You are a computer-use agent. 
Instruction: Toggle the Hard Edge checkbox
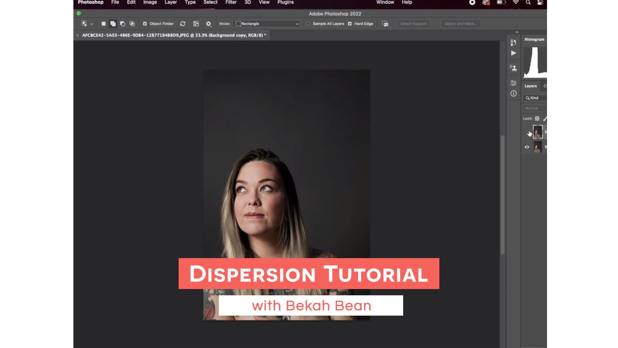(350, 24)
